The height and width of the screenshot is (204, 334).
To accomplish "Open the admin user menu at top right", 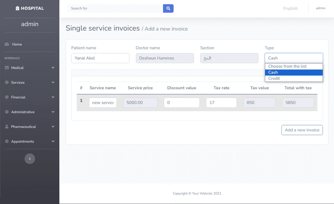I will tap(320, 8).
